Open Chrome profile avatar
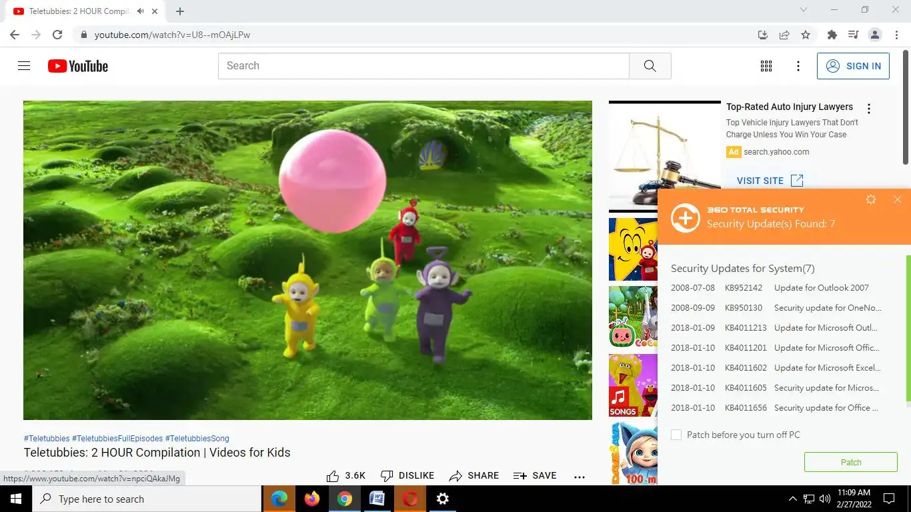Screen dimensions: 911x512 (x=875, y=35)
